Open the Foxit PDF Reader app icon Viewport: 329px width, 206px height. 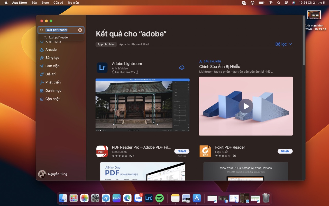[205, 151]
